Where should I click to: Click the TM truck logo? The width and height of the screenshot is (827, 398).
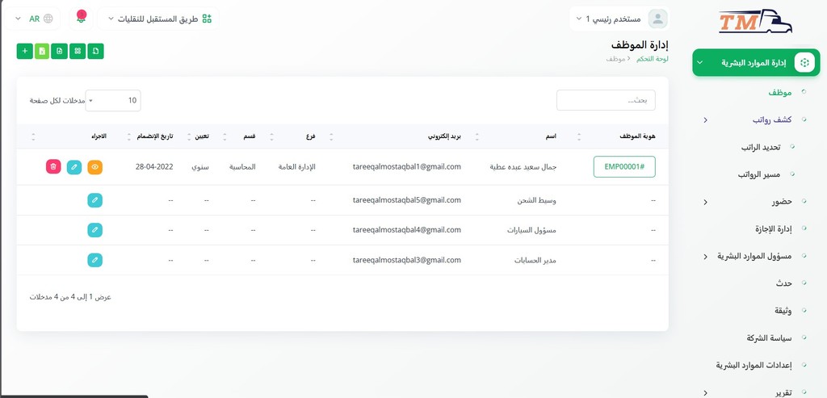(x=756, y=22)
